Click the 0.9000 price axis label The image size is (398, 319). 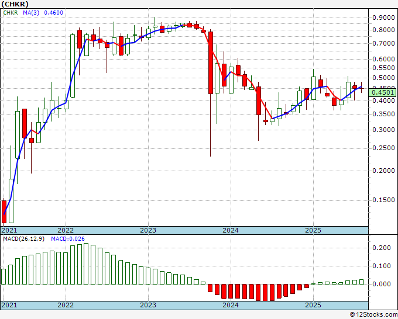pos(383,18)
